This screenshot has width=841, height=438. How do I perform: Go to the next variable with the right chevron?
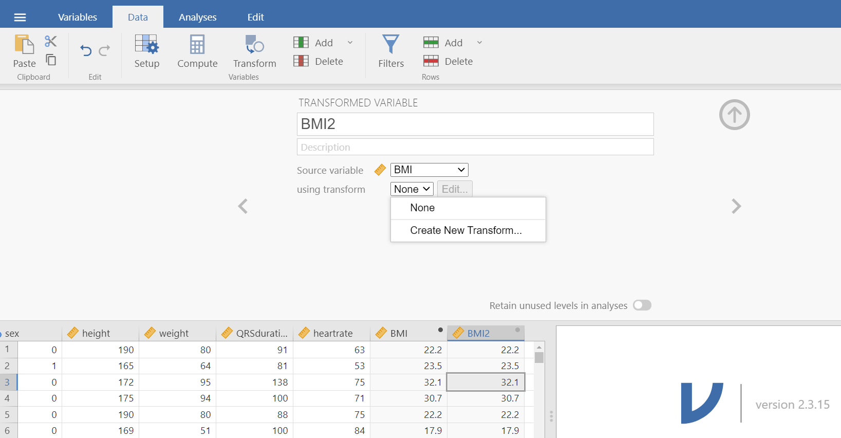(736, 206)
